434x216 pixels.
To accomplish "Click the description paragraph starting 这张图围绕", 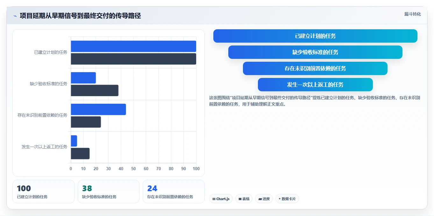I will (315, 101).
